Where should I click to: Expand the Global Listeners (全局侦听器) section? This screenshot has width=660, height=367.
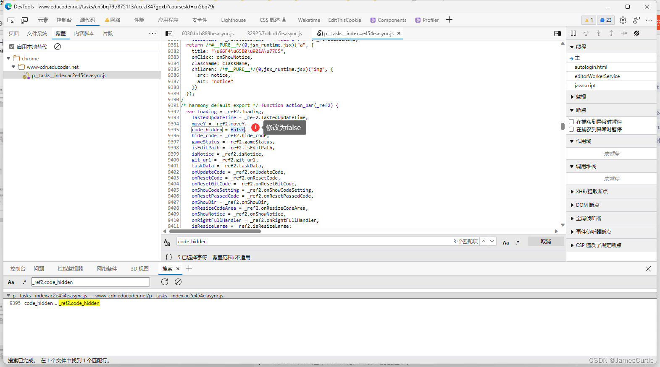(x=572, y=219)
